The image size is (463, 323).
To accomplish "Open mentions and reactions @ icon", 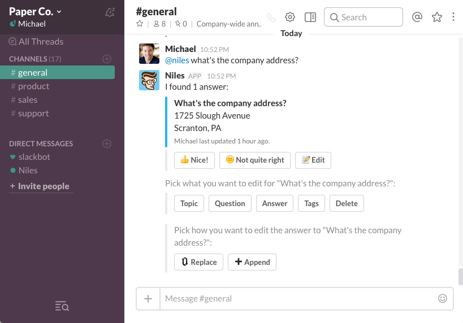I will [417, 17].
